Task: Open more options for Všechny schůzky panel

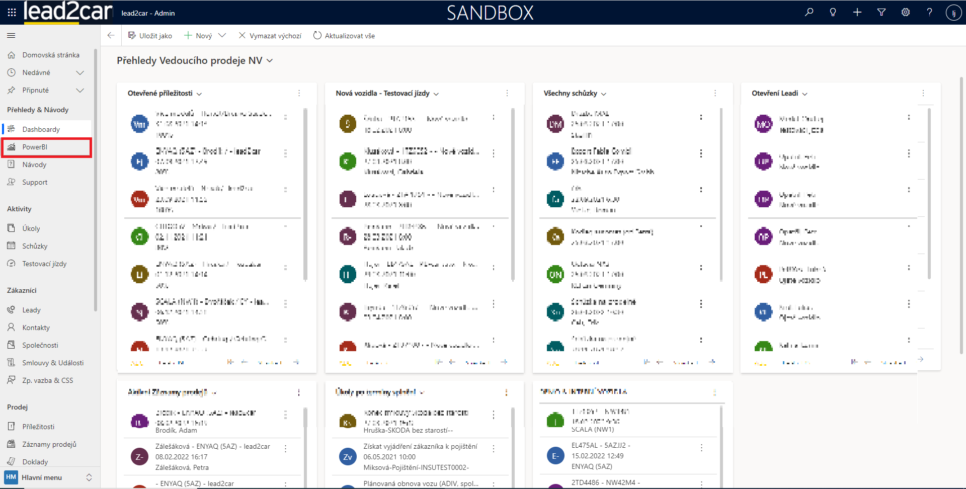Action: click(x=715, y=94)
